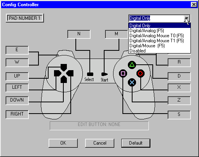Collapse the controller type dropdown arrow
Viewport: 199px width, 157px height.
pos(187,18)
